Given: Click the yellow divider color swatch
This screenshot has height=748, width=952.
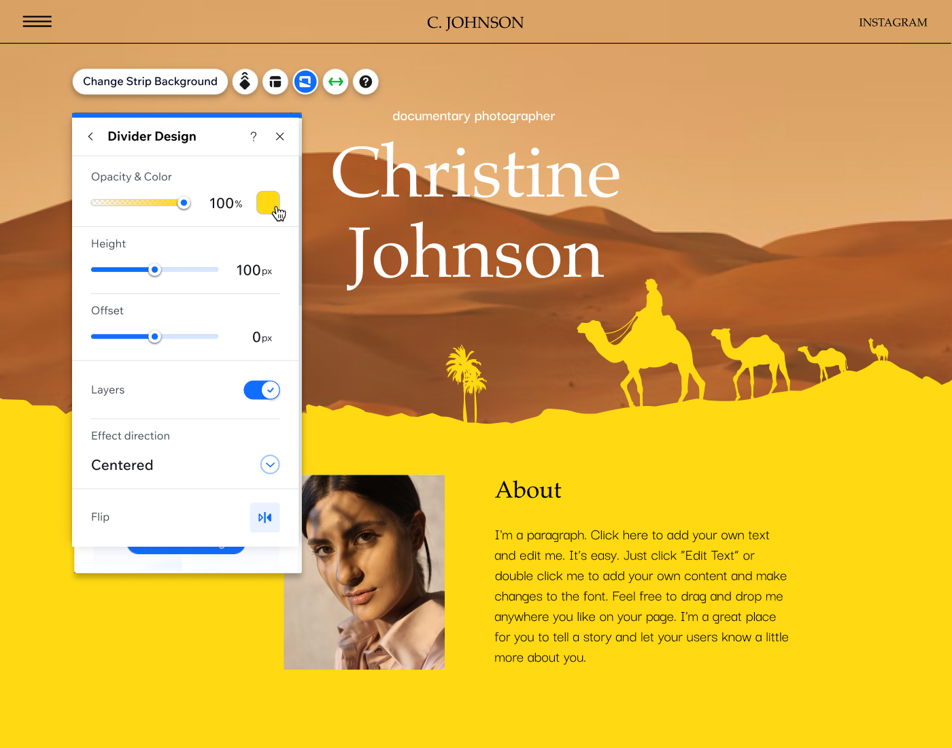Looking at the screenshot, I should (x=267, y=202).
